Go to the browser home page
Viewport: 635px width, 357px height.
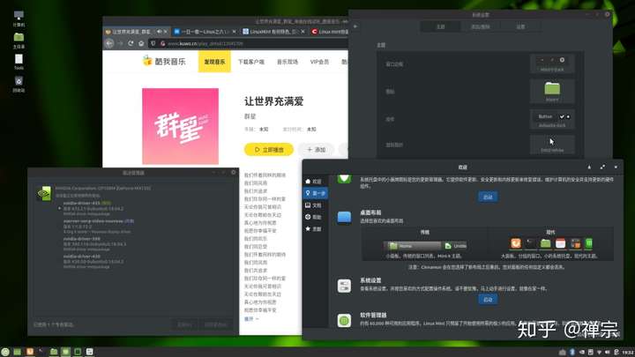coord(141,43)
